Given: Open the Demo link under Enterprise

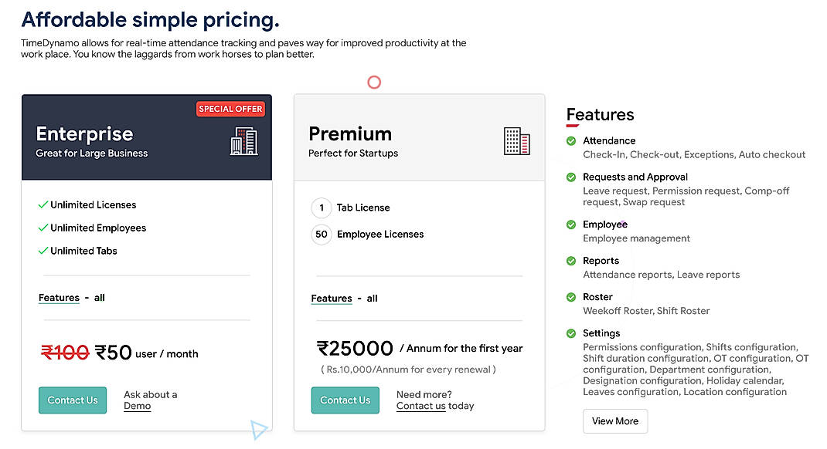Looking at the screenshot, I should [x=137, y=405].
